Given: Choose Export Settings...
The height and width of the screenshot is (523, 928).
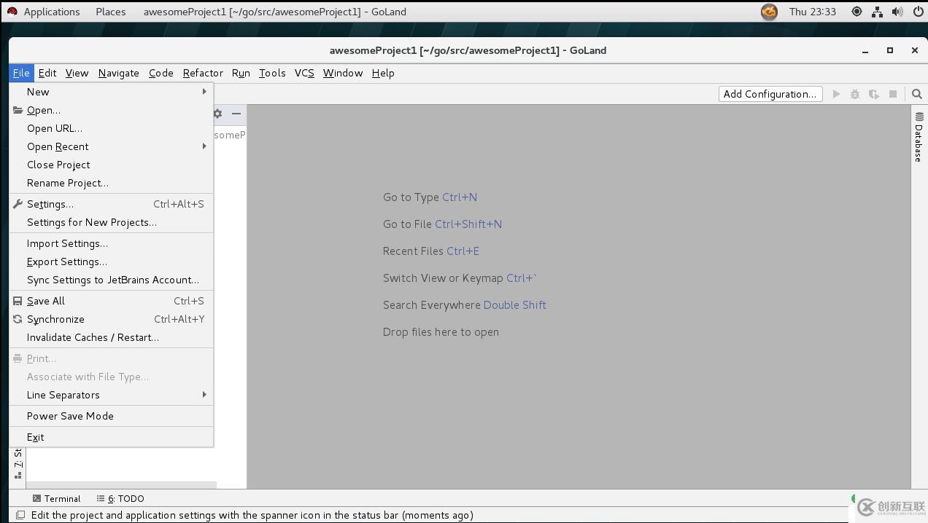Looking at the screenshot, I should 112,261.
